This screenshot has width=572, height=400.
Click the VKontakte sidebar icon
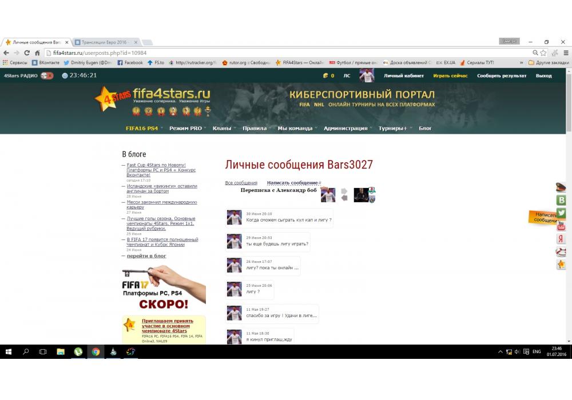coord(561,200)
